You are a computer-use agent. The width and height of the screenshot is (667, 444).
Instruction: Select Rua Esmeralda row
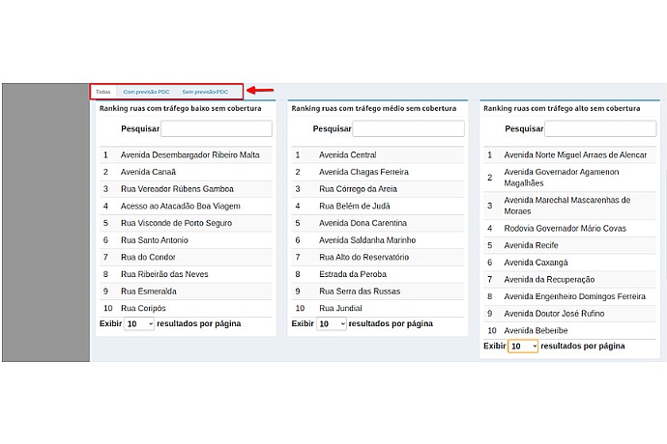186,291
